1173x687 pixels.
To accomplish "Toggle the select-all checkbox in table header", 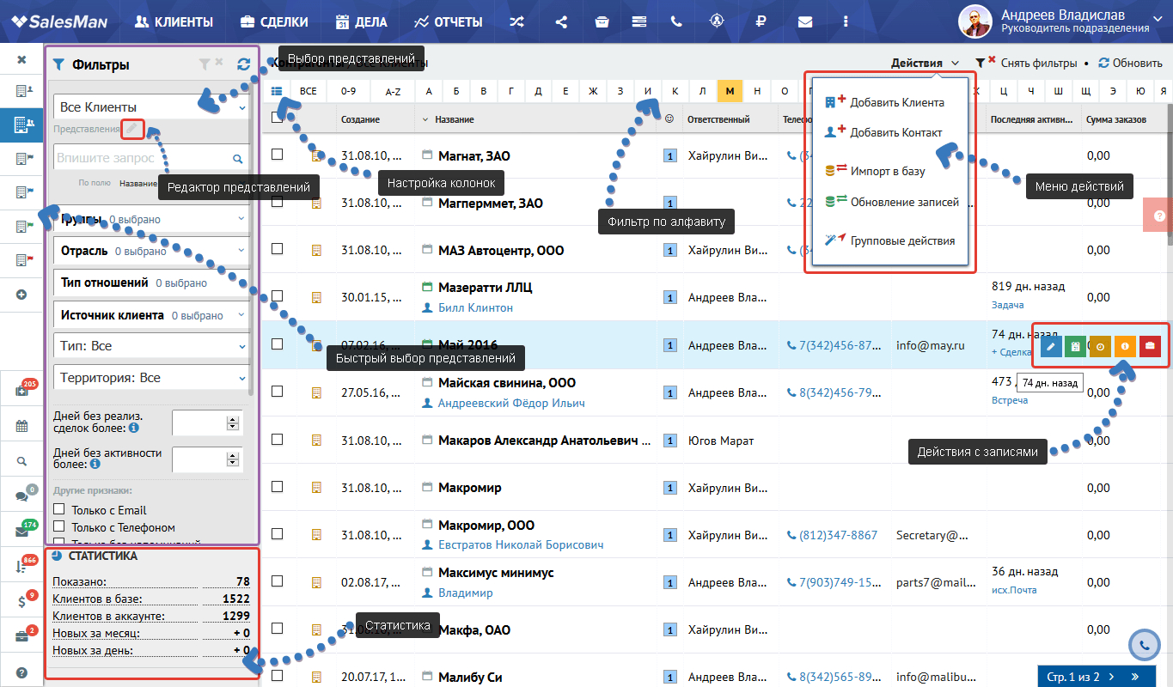I will tap(277, 118).
